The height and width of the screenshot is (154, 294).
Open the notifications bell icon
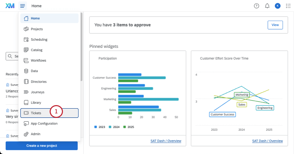point(267,6)
